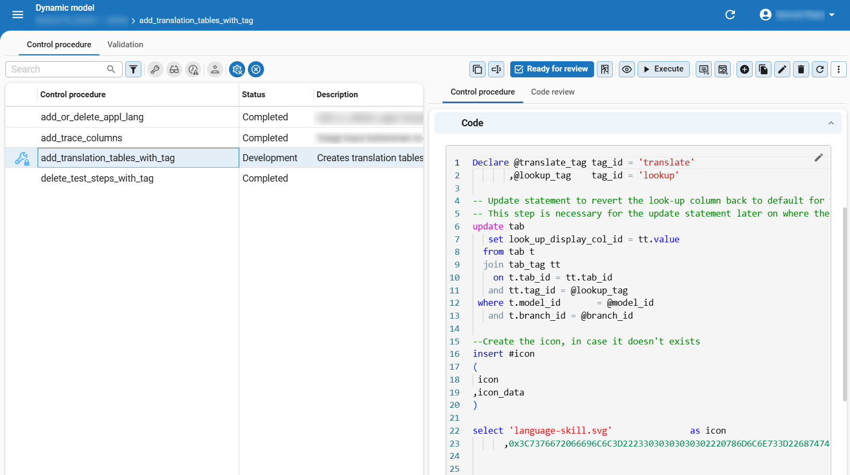Click the rename text-cursor icon
Image resolution: width=850 pixels, height=475 pixels.
point(496,69)
